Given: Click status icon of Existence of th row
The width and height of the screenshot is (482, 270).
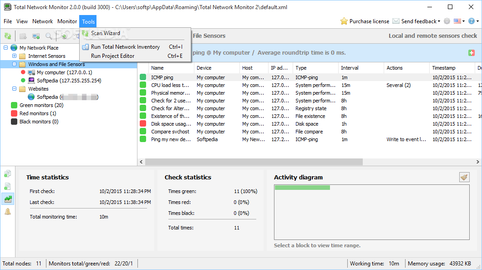Looking at the screenshot, I should pyautogui.click(x=143, y=116).
